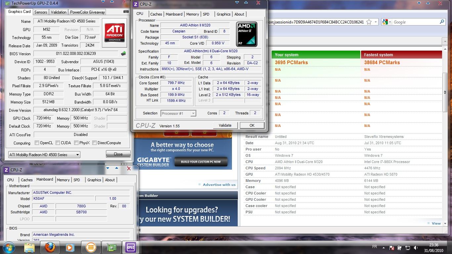Open the Graphics tab in the lower CPU-Z window
Screen dimensions: 452x254
[94, 180]
